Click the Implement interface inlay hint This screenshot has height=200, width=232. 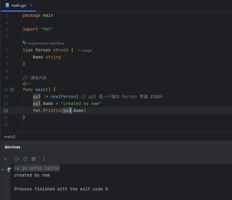tap(46, 43)
